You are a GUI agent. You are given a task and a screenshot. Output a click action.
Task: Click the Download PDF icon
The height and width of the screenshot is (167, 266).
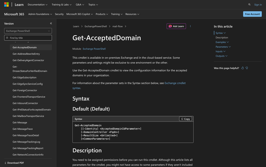5,163
